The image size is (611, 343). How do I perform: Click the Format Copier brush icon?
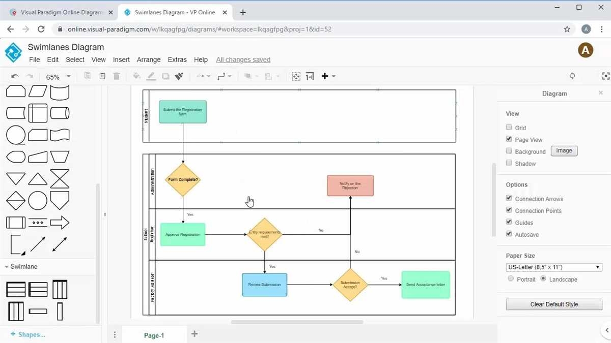point(179,76)
